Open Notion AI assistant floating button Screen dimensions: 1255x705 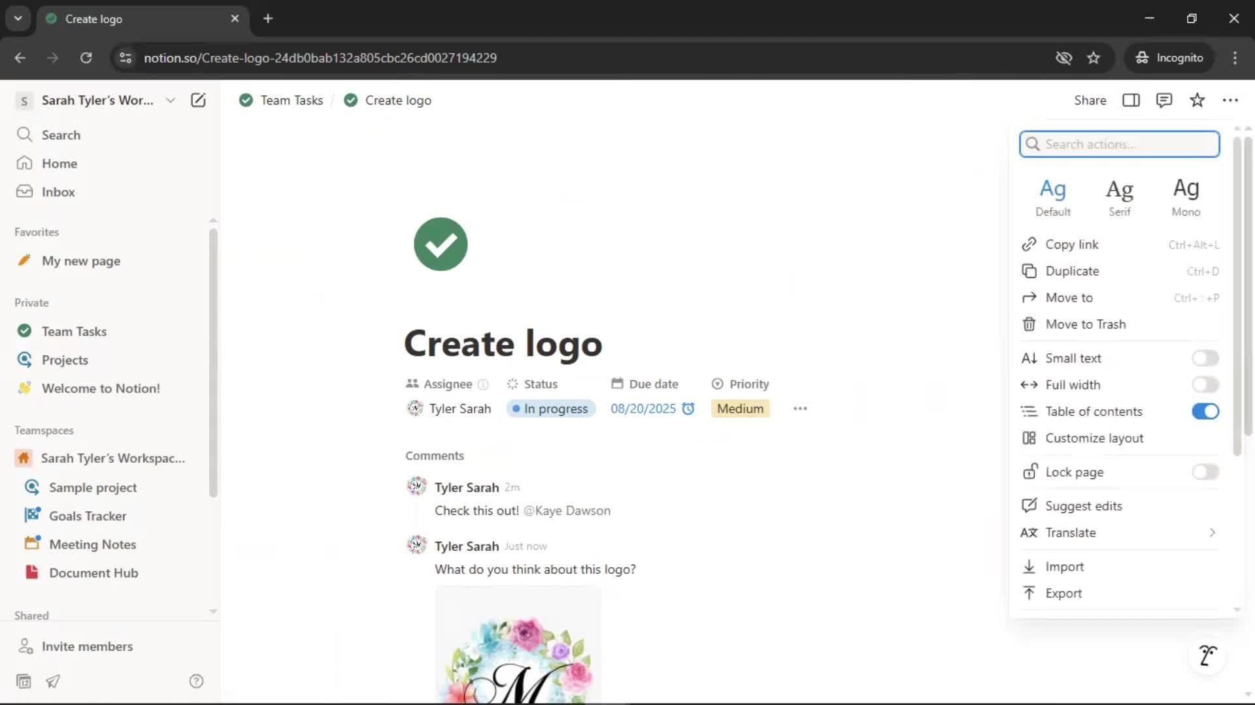click(1207, 655)
